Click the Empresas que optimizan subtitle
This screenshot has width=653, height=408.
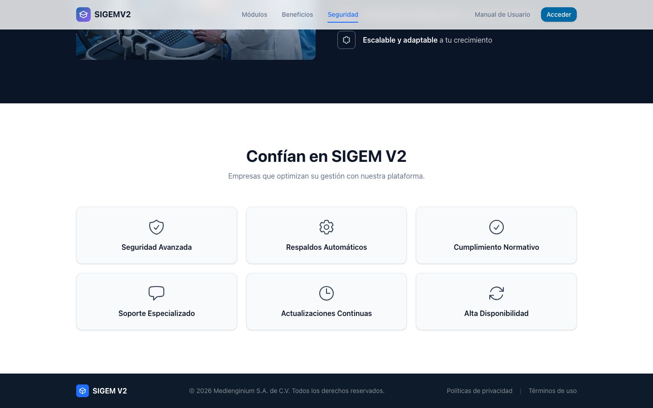tap(326, 176)
